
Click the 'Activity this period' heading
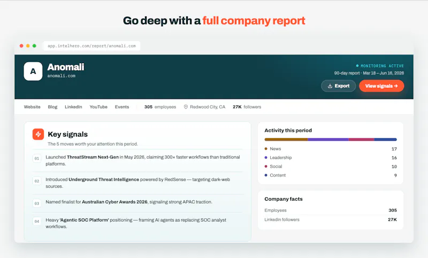pyautogui.click(x=288, y=131)
